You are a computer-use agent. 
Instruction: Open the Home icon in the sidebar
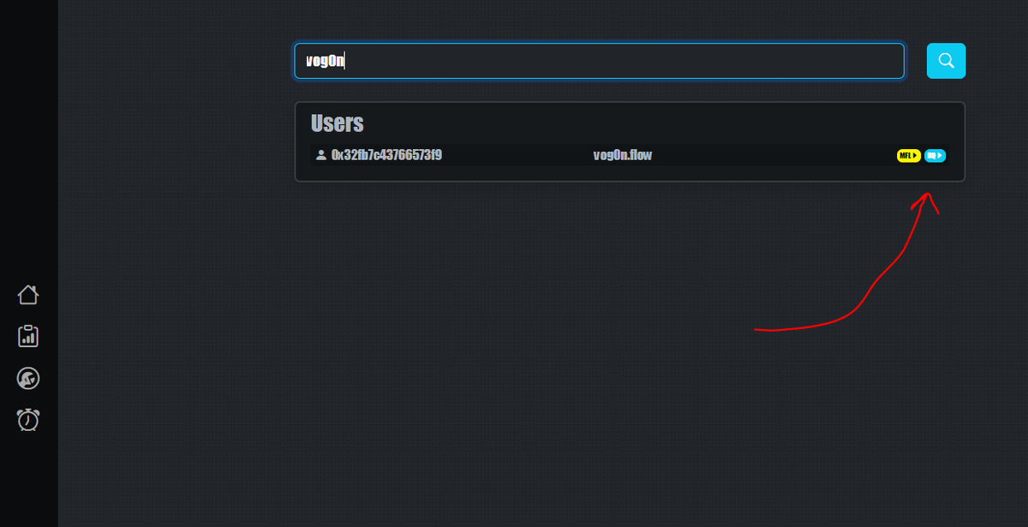click(x=28, y=295)
